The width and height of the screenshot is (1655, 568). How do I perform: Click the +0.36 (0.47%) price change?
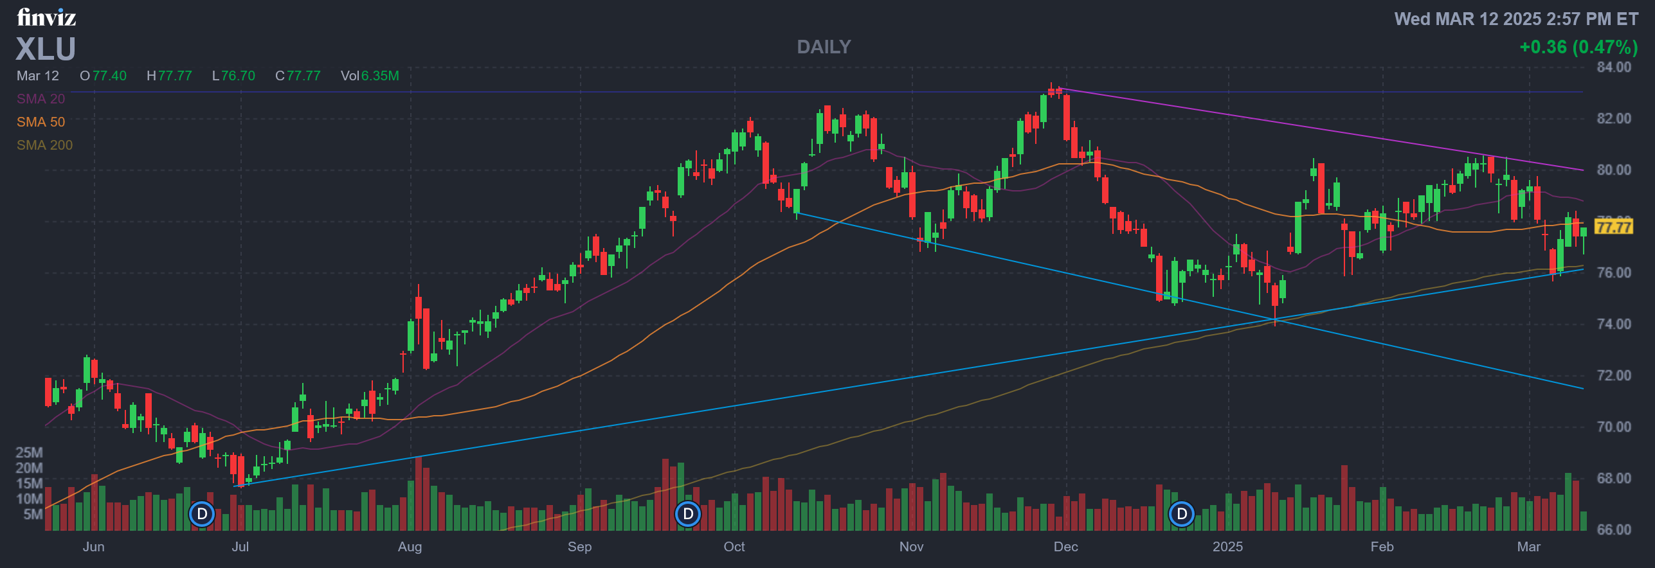tap(1578, 47)
